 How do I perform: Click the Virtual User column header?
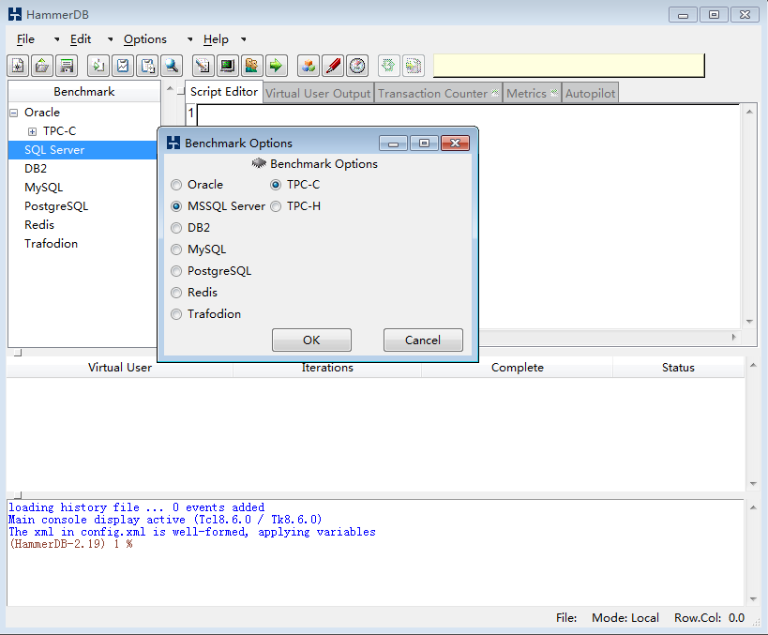pyautogui.click(x=120, y=368)
